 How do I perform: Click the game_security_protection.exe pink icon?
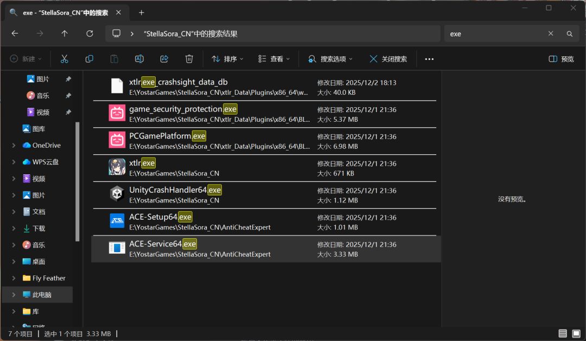pos(117,113)
